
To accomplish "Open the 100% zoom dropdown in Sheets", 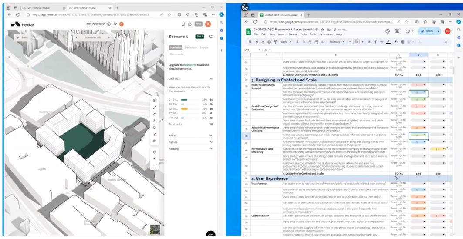I will [x=285, y=42].
